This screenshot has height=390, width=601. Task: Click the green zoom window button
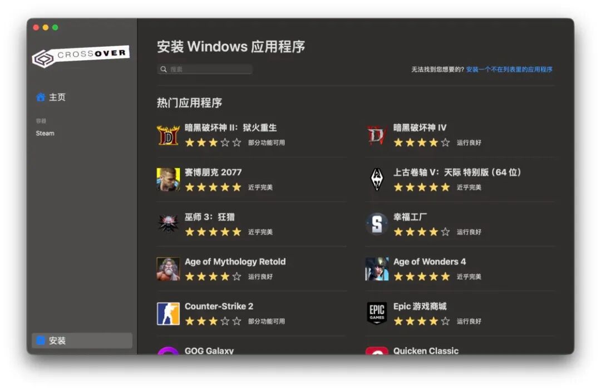point(55,28)
